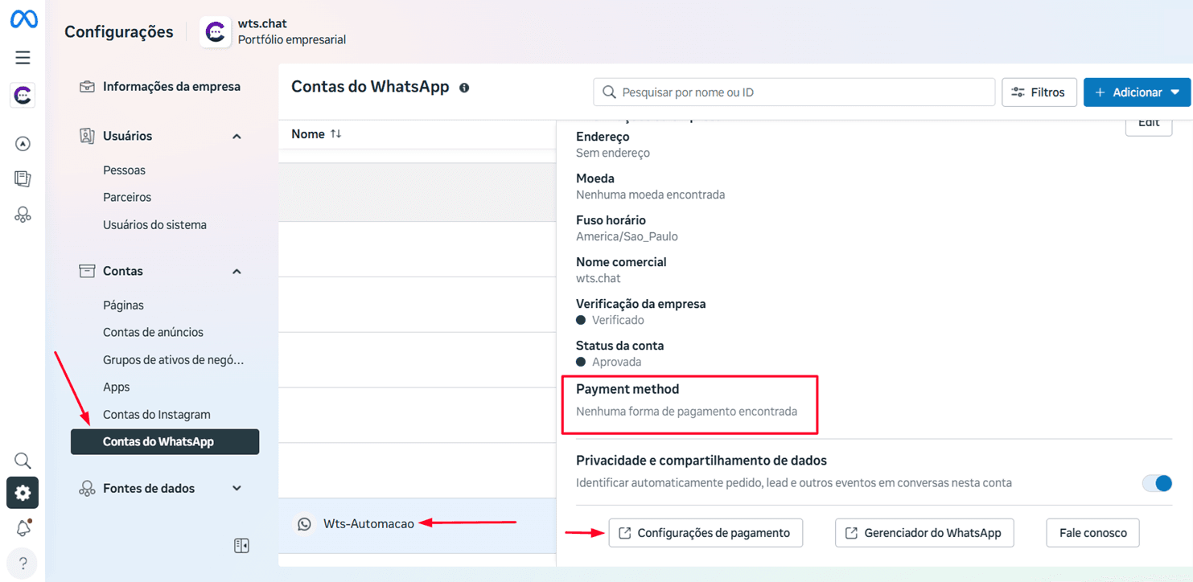The image size is (1193, 582).
Task: Expand the Fontes de dados section
Action: tap(237, 488)
